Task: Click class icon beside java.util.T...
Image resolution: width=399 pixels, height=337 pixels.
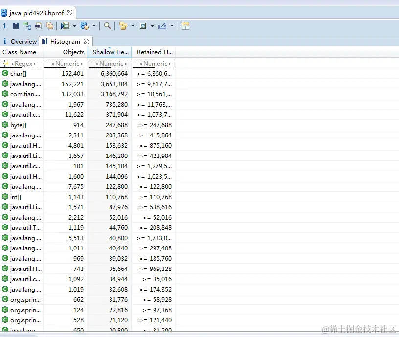Action: tap(5, 227)
